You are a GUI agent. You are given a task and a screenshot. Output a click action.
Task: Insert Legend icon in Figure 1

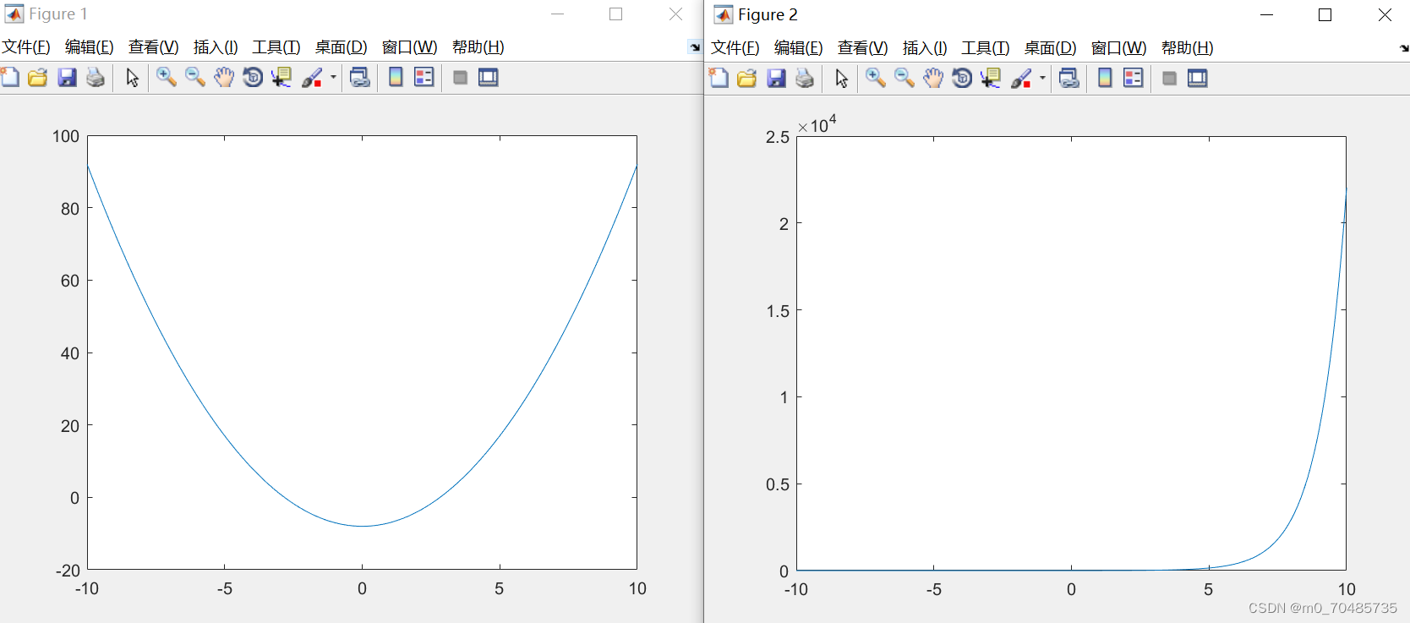coord(424,78)
